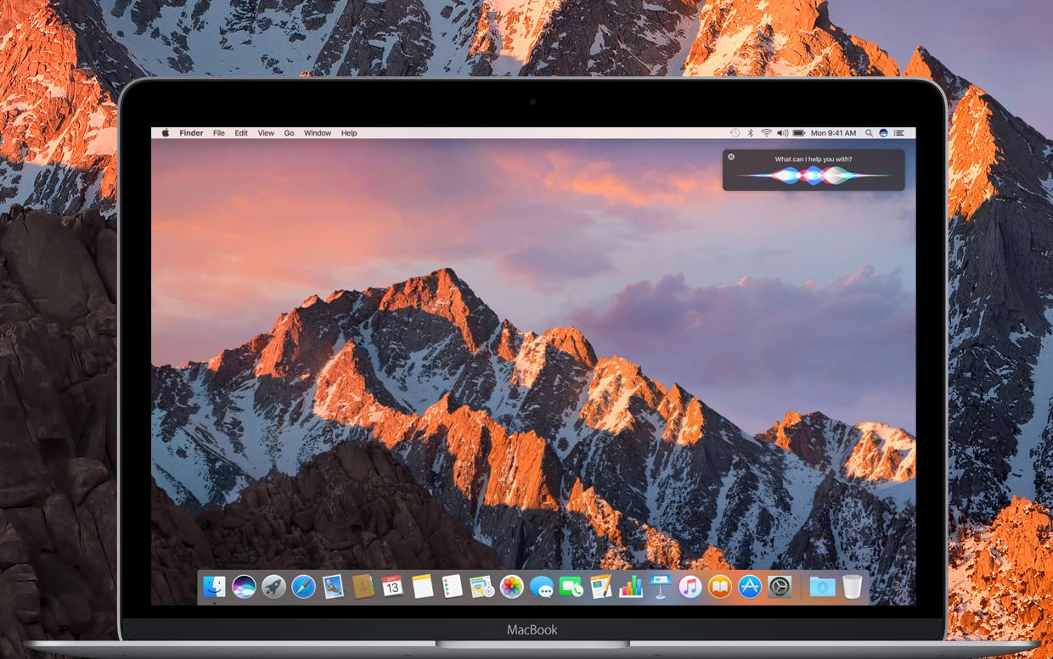Open Contacts book icon in Dock

click(x=363, y=586)
